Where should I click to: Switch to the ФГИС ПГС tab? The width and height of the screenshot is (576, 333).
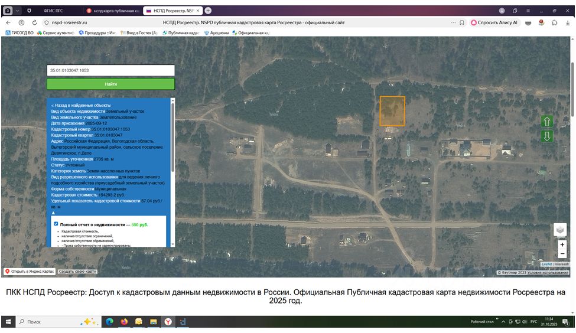[53, 11]
